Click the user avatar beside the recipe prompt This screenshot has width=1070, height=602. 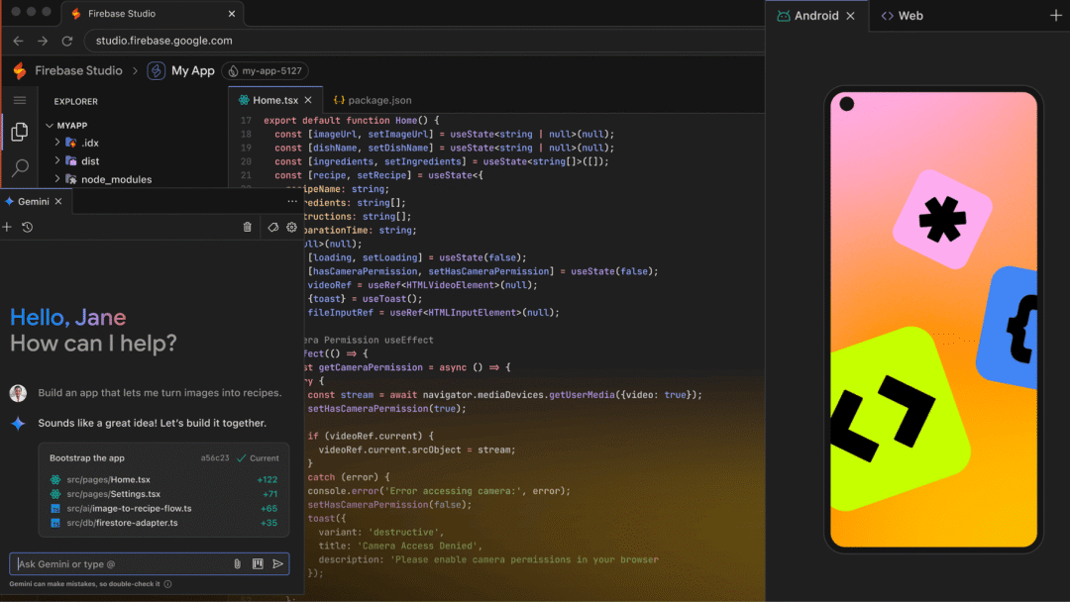(x=19, y=393)
